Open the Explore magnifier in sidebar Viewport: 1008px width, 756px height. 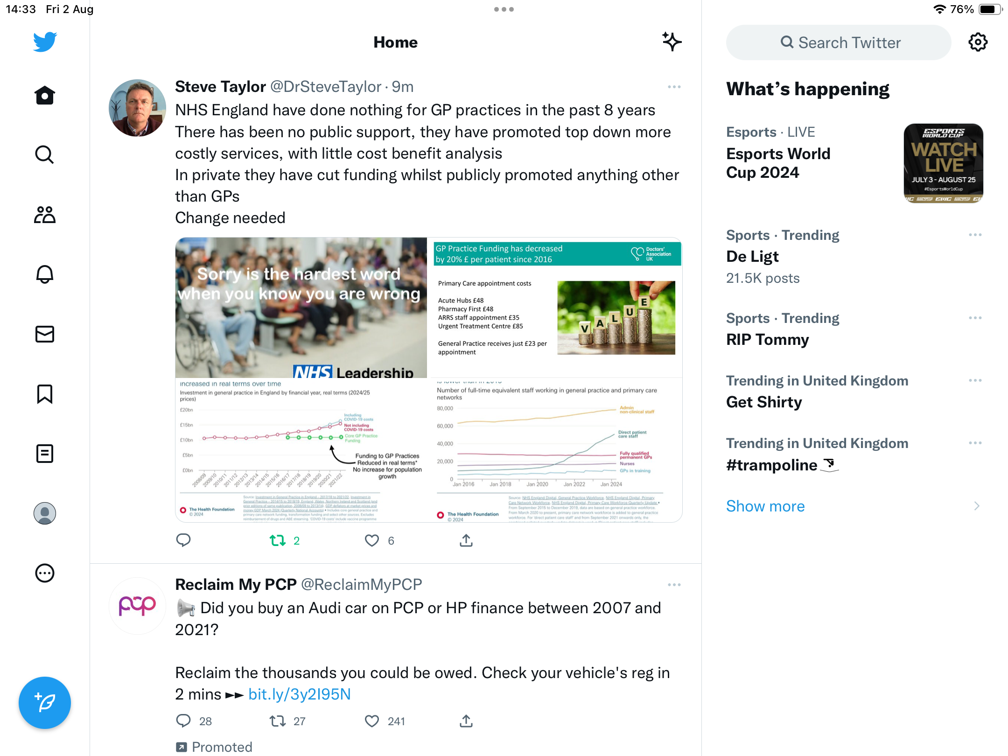tap(45, 155)
